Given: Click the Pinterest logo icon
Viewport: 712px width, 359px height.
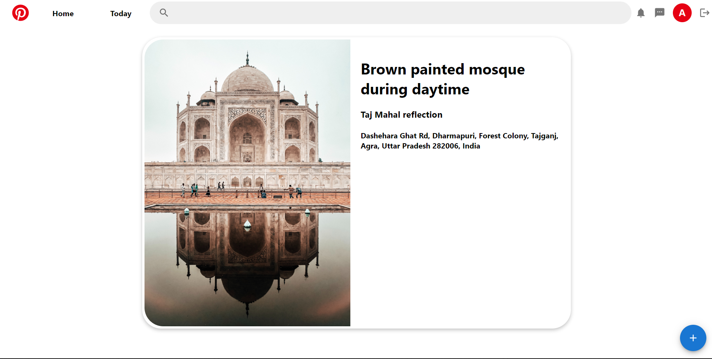Looking at the screenshot, I should pyautogui.click(x=20, y=13).
